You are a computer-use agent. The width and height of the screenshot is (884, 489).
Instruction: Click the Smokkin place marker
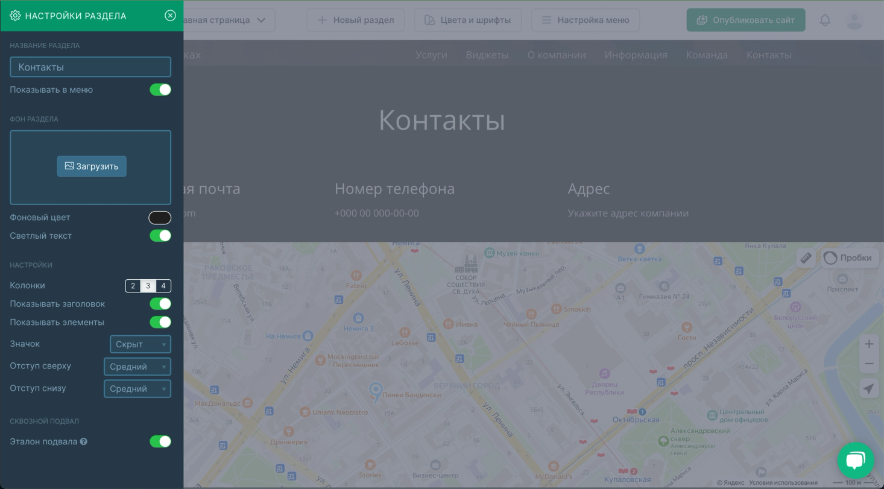(x=556, y=309)
